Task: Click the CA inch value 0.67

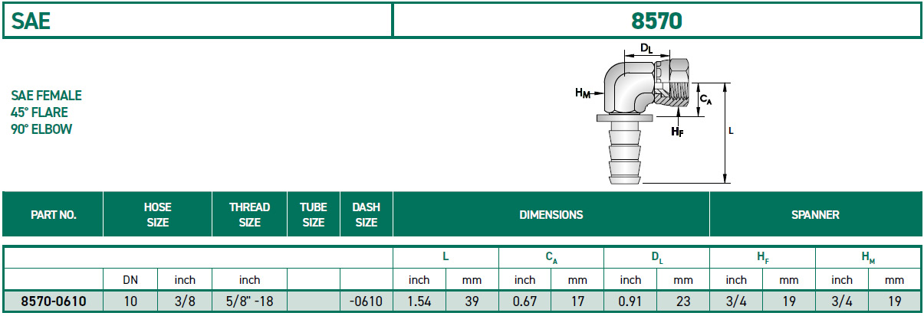Action: tap(524, 301)
